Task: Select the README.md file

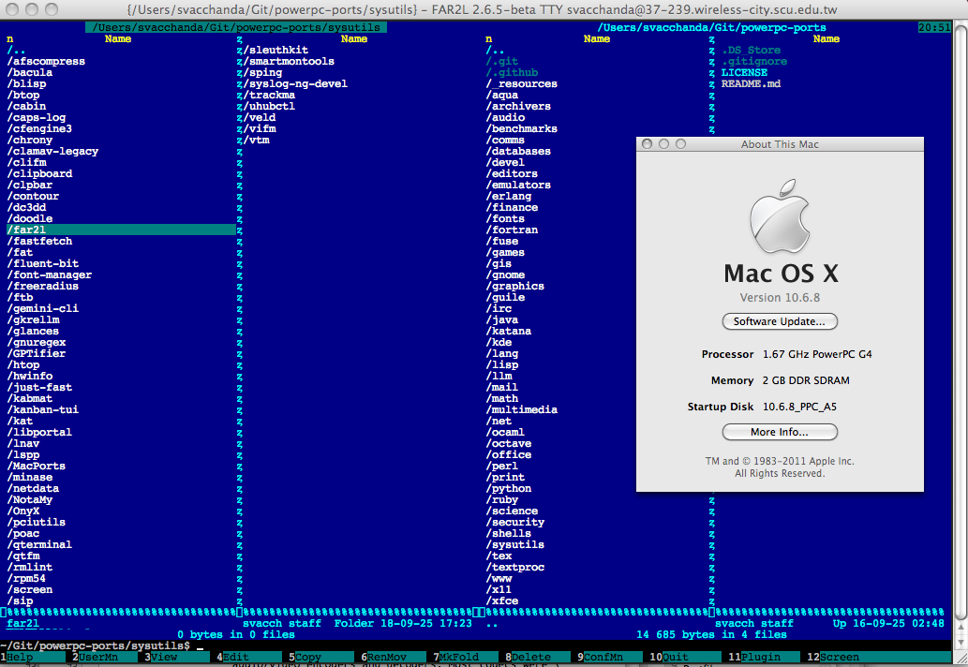Action: (x=751, y=83)
